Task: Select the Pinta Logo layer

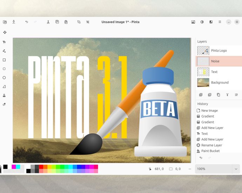Action: pyautogui.click(x=219, y=51)
